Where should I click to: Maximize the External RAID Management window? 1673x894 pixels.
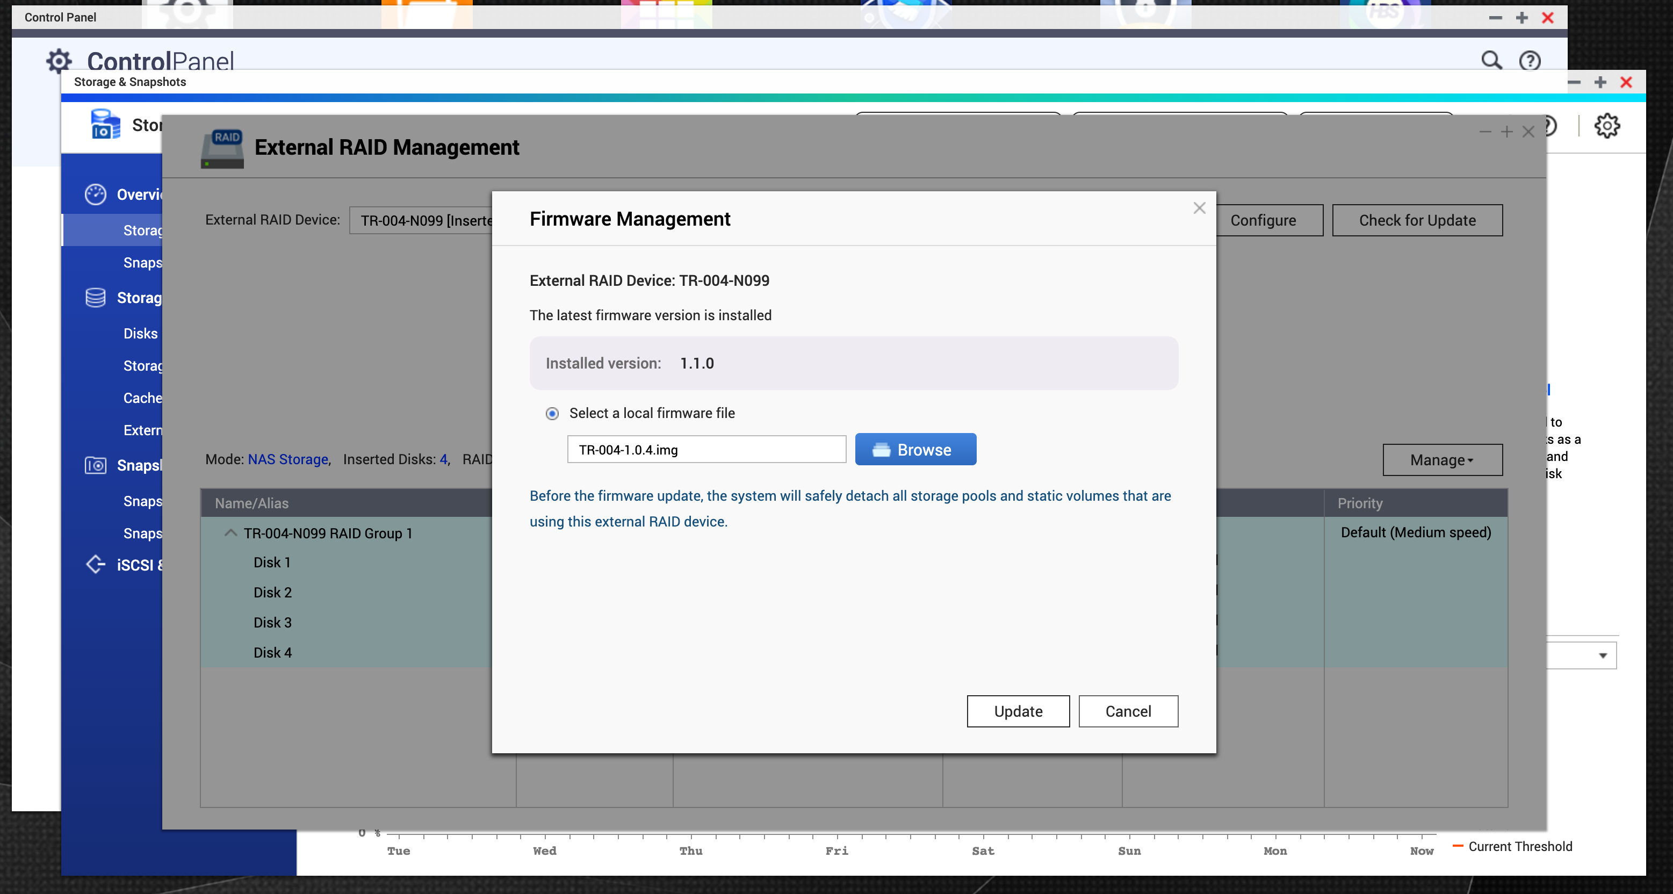1507,132
